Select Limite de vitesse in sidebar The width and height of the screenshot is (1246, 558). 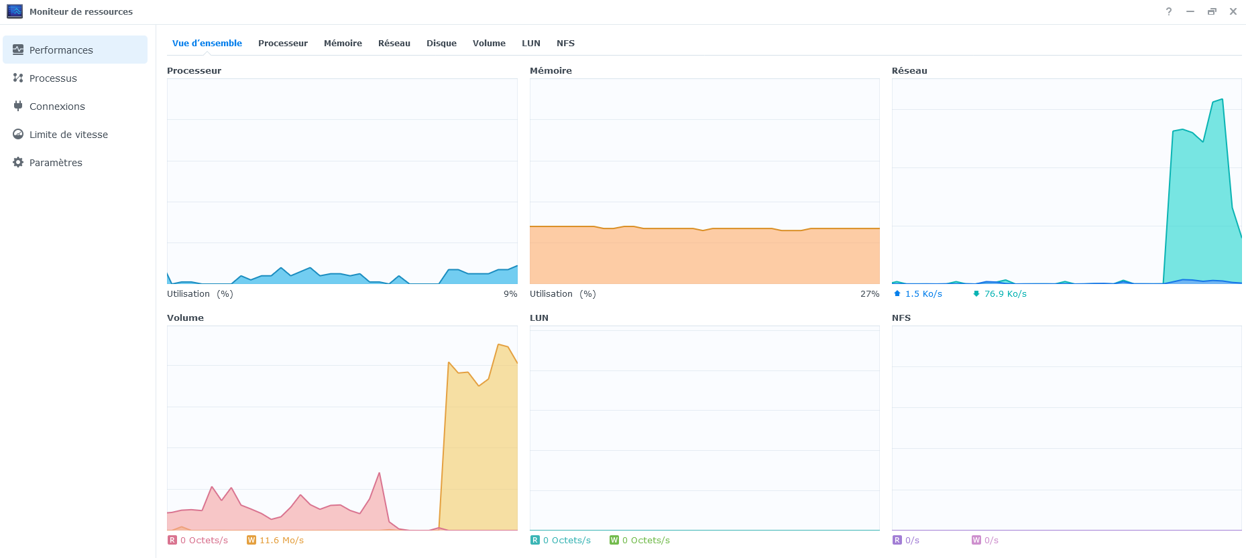click(68, 134)
